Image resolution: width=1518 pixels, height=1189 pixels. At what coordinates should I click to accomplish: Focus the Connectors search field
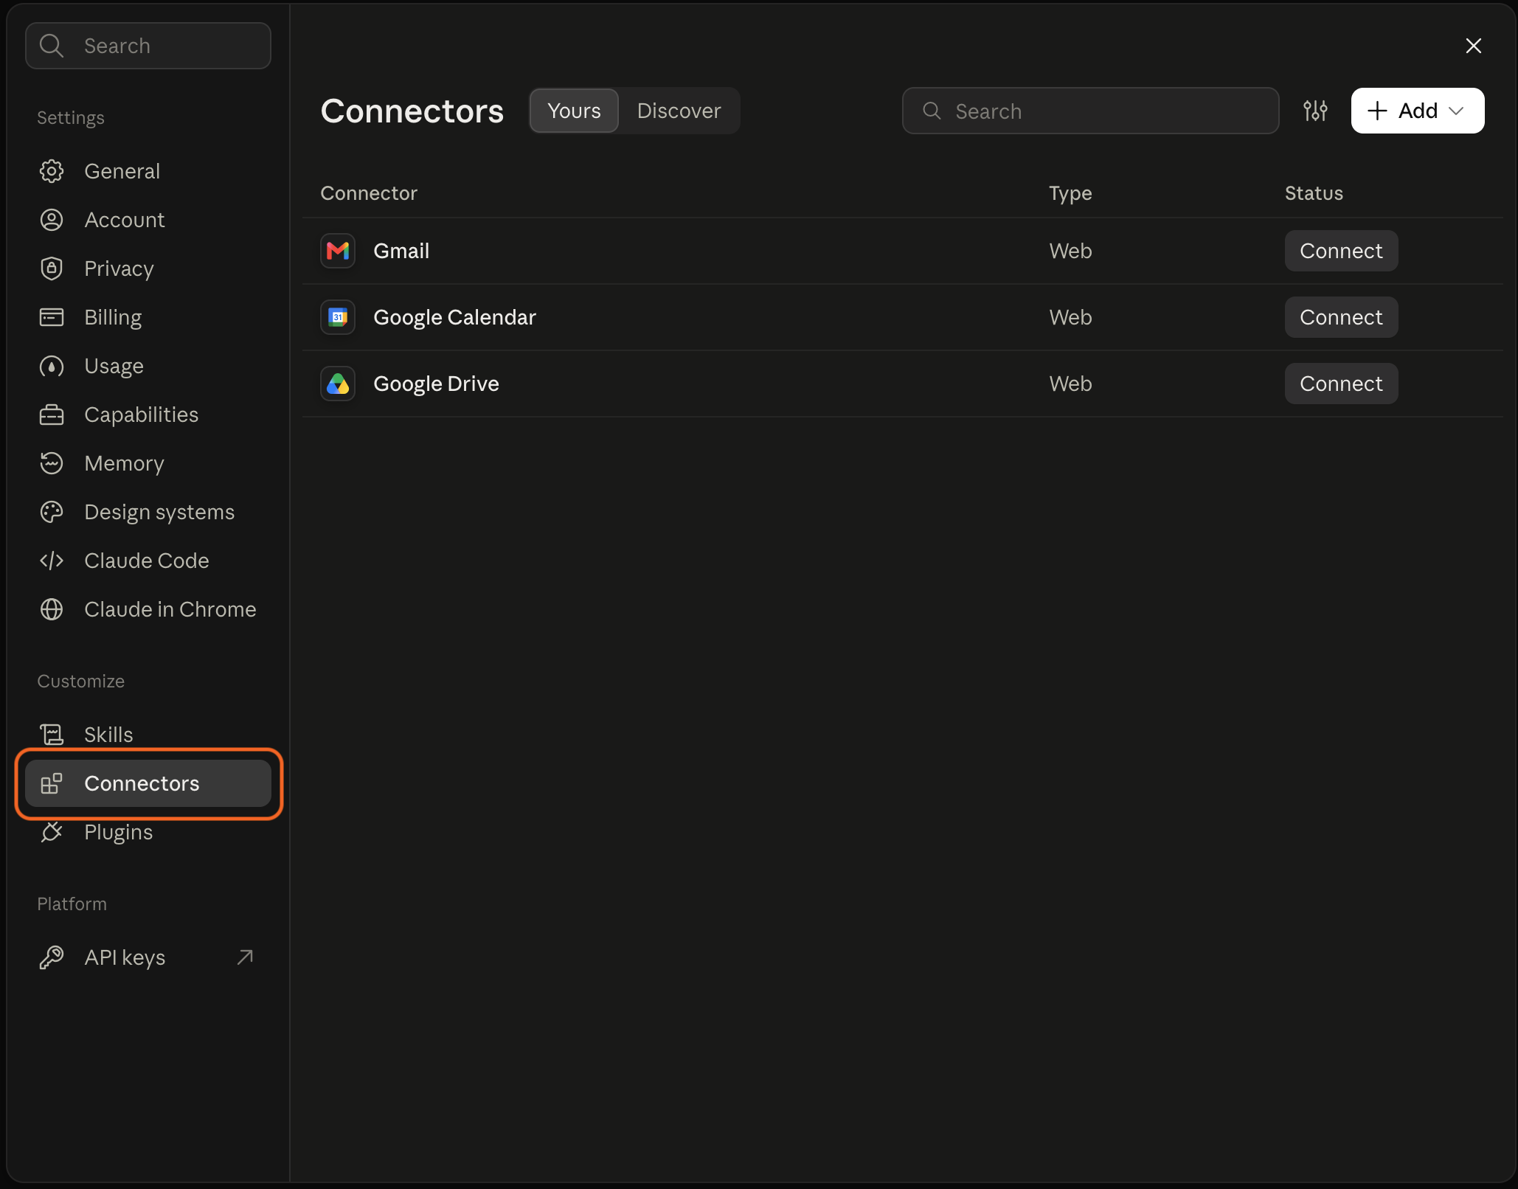(x=1090, y=111)
